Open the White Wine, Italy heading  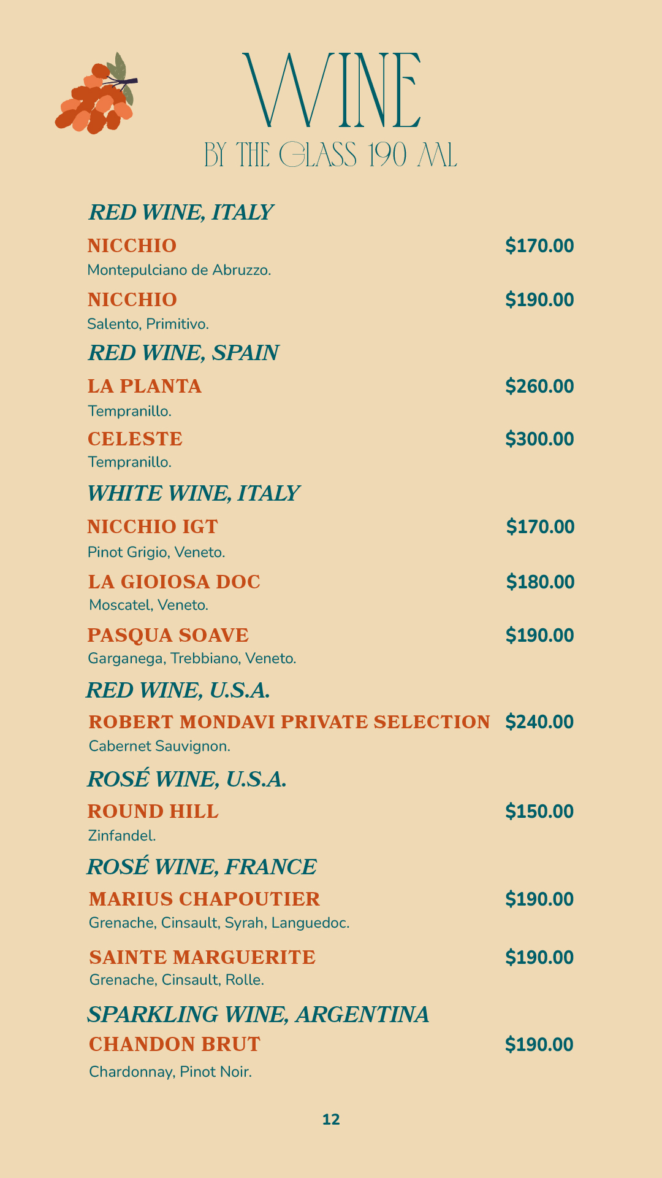coord(193,493)
